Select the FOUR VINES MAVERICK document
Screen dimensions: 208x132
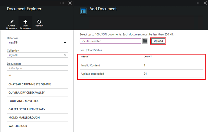tap(38, 101)
